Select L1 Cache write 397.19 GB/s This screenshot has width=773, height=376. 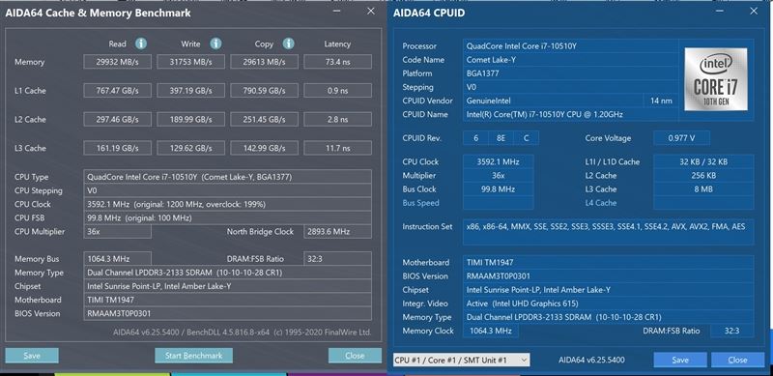click(190, 90)
